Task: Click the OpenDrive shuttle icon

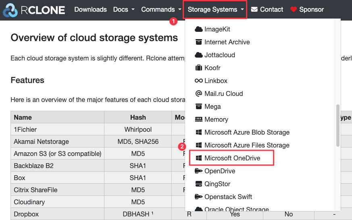Action: (x=199, y=171)
